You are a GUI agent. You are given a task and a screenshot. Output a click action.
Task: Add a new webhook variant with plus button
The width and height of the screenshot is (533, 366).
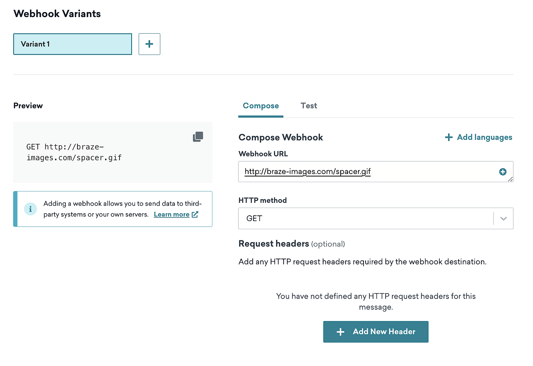[149, 44]
